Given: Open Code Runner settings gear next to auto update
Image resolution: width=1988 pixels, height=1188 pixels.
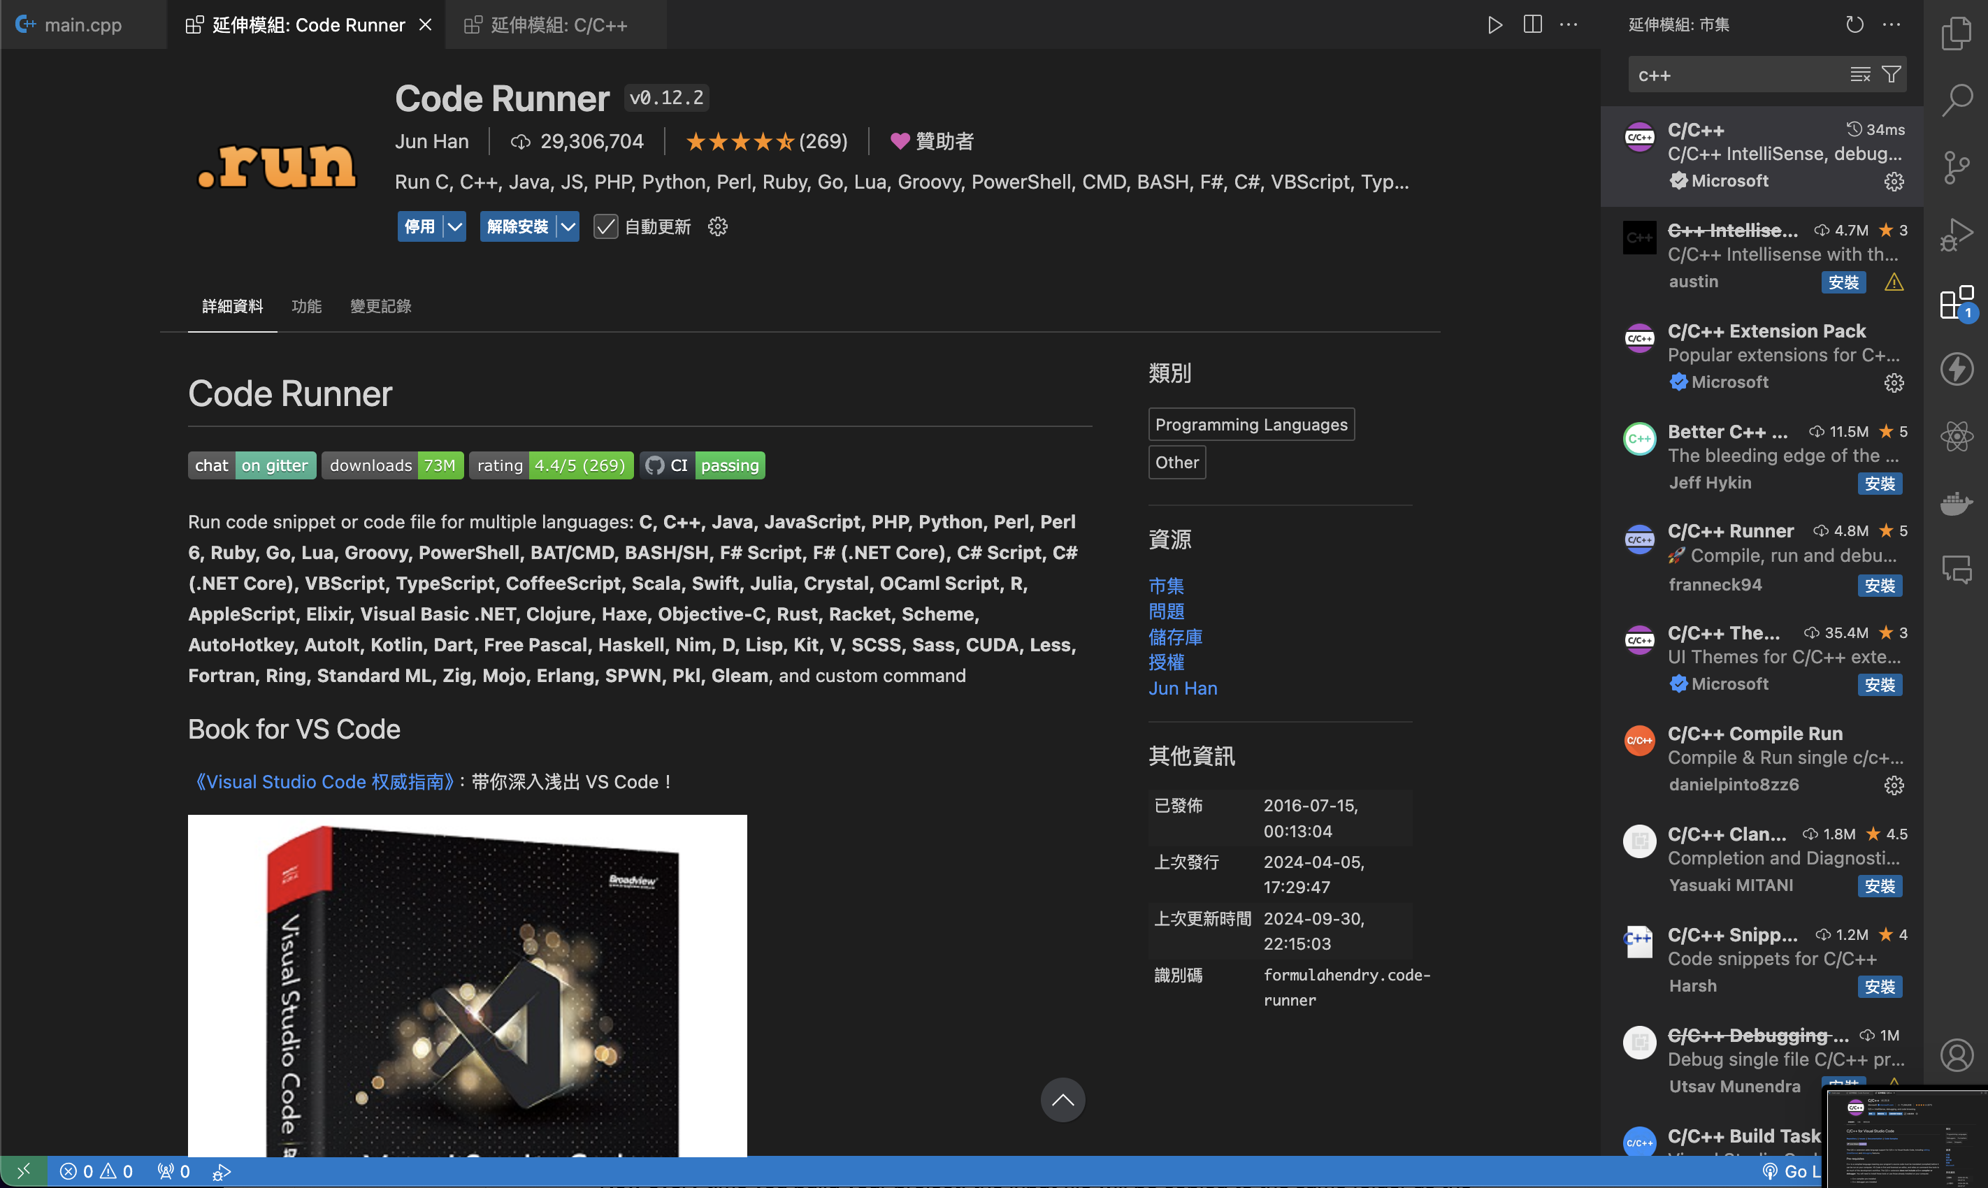Looking at the screenshot, I should tap(717, 226).
